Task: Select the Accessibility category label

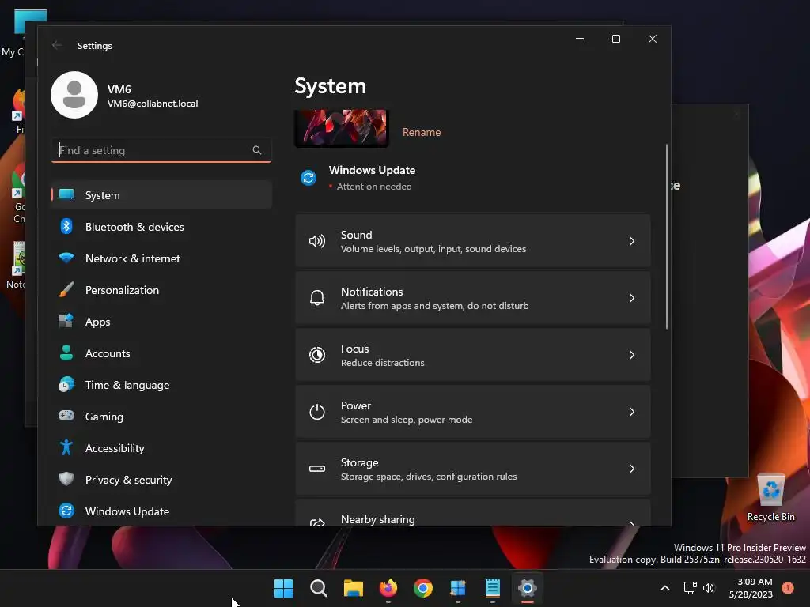Action: [115, 448]
